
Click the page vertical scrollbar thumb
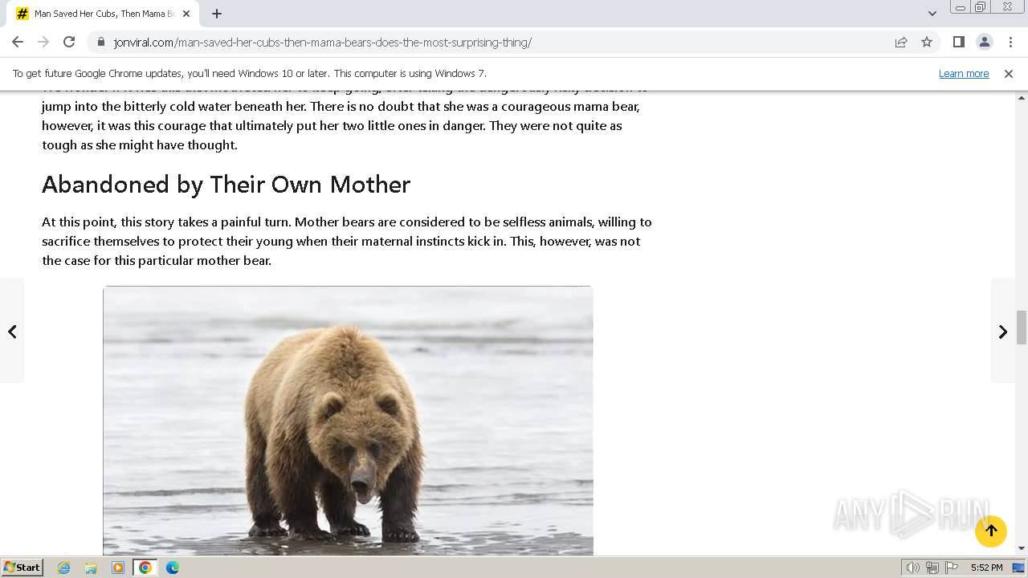pos(1022,328)
